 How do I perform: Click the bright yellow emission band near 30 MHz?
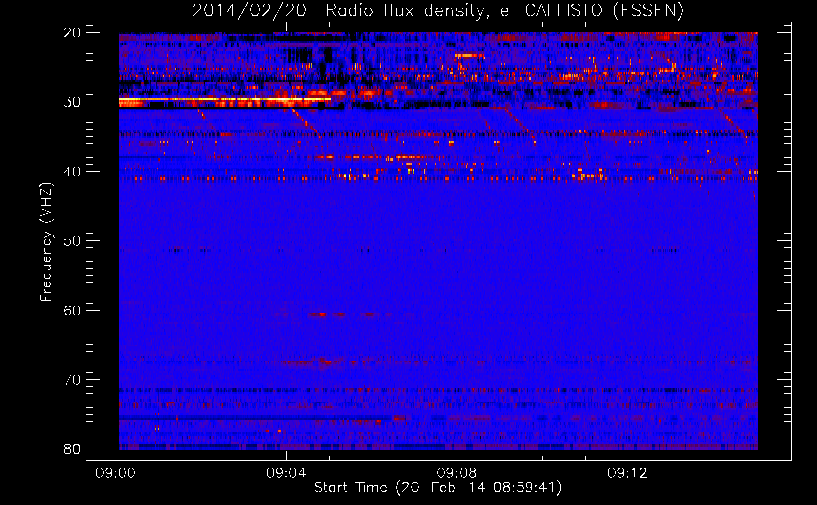[225, 99]
